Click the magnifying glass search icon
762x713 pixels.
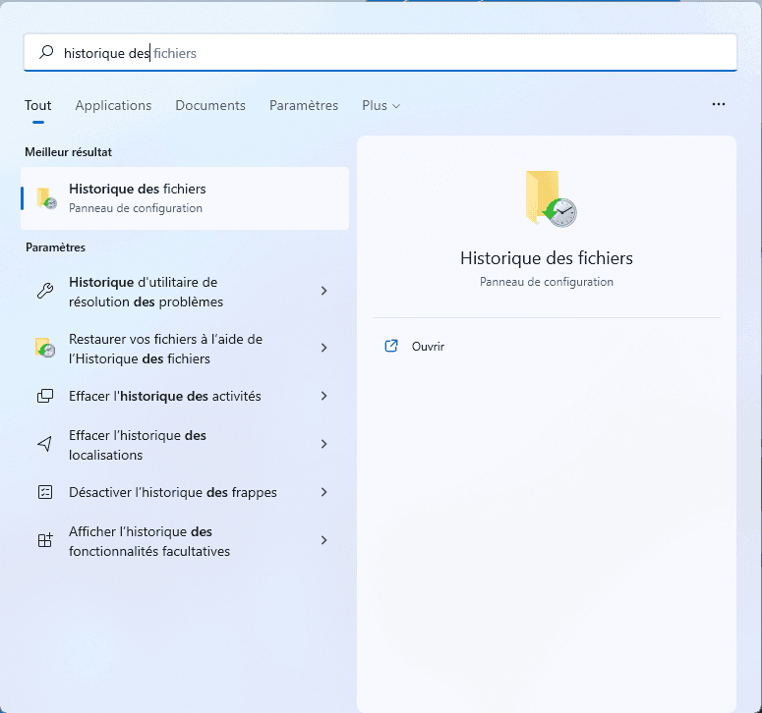(46, 53)
